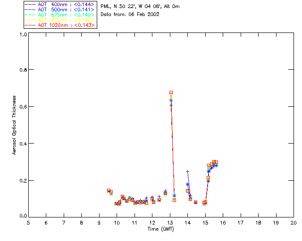This screenshot has height=241, width=302.
Task: Click the 0.8 y-axis tick label
Action: click(x=23, y=70)
